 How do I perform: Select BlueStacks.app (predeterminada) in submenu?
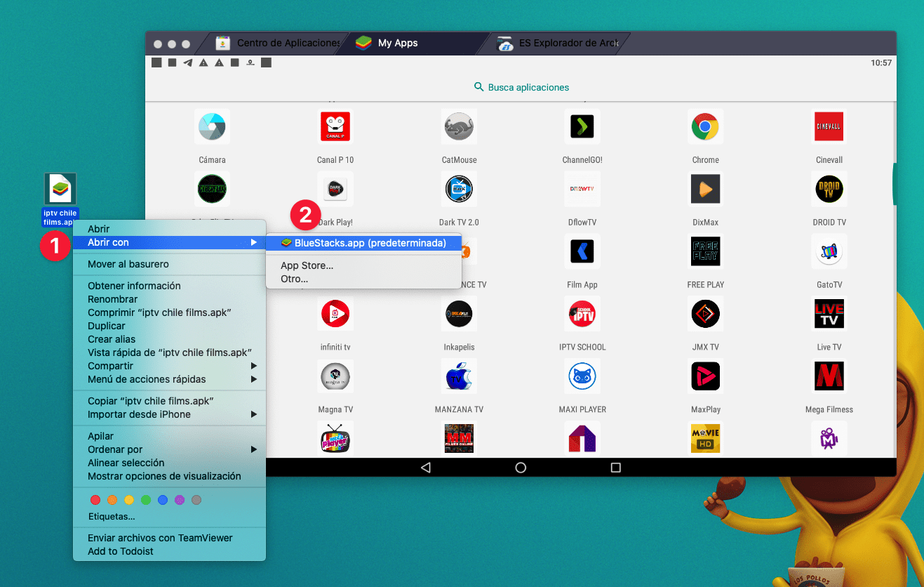coord(363,243)
